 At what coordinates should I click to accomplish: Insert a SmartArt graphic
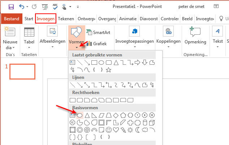pos(98,32)
